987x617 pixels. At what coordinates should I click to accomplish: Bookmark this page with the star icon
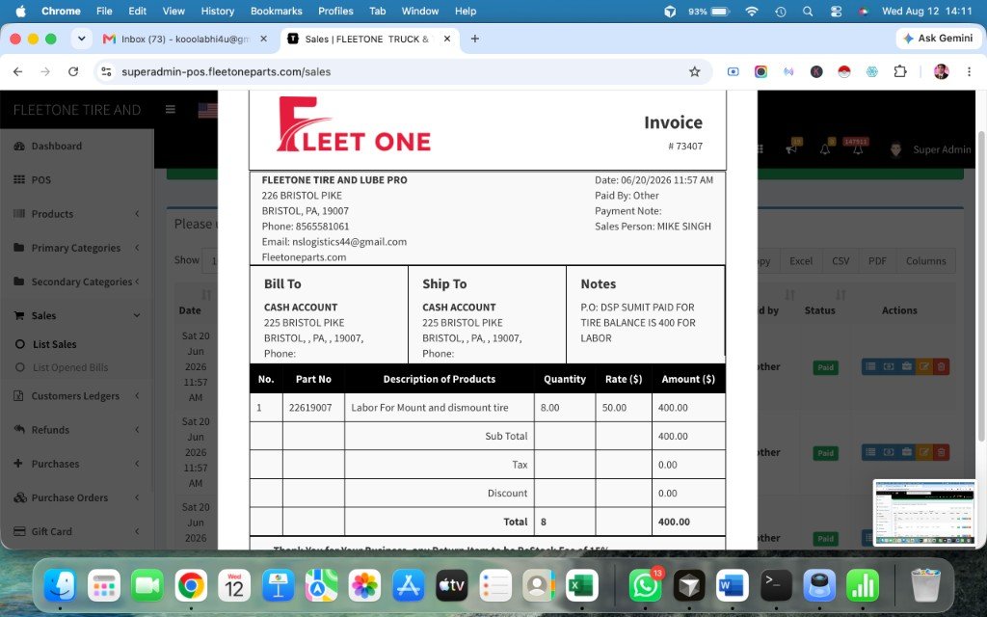click(x=694, y=71)
